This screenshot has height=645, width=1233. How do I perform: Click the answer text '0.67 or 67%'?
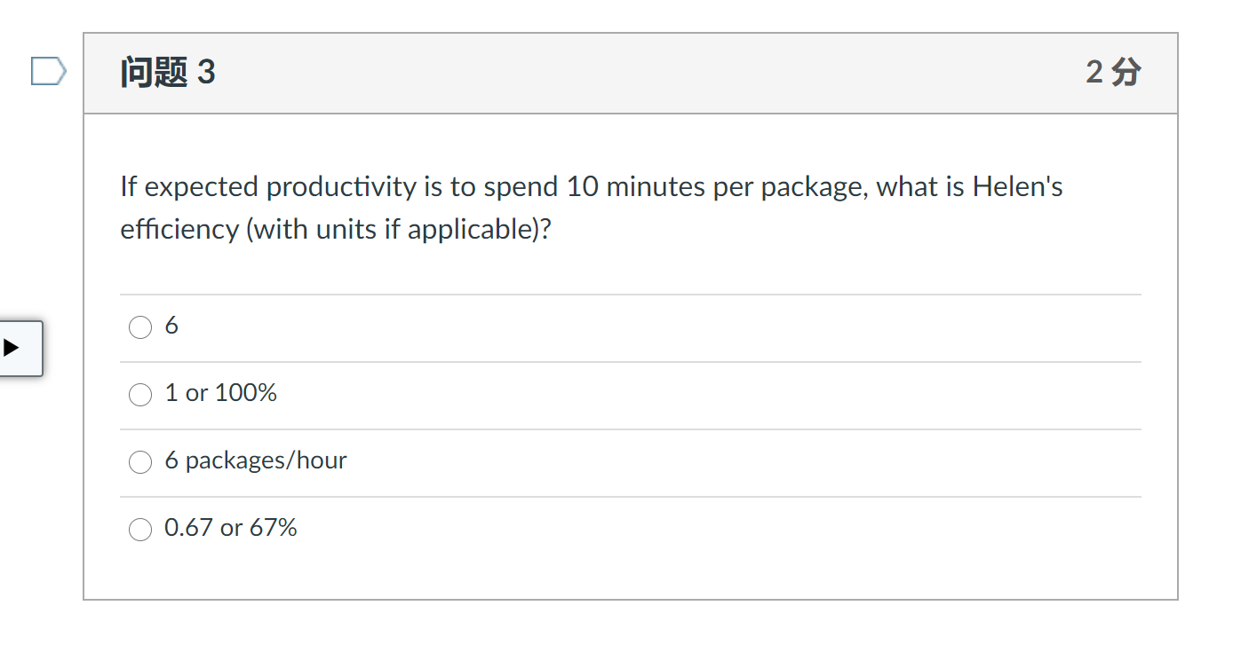(x=230, y=527)
